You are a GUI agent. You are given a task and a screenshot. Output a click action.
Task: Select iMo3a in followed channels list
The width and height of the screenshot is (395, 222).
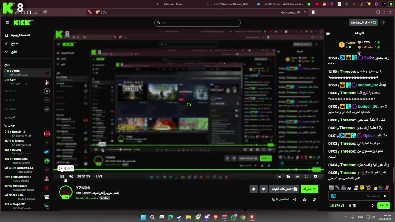pos(27,109)
